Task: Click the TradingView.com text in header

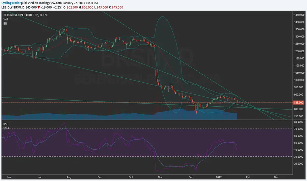Action: point(50,3)
